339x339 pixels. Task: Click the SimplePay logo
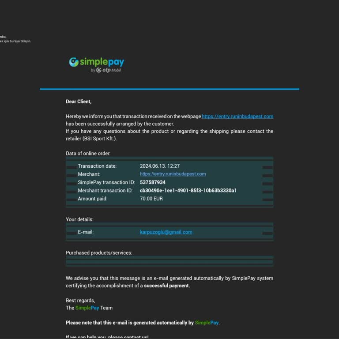coord(96,64)
